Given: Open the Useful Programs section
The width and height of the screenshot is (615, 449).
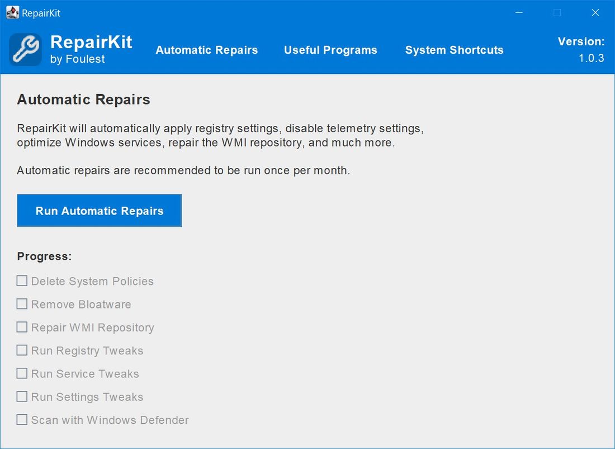Looking at the screenshot, I should [x=330, y=50].
